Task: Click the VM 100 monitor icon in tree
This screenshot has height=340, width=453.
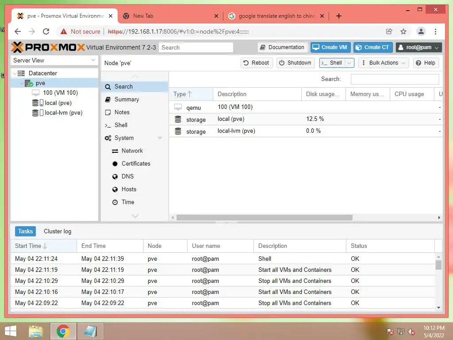Action: pyautogui.click(x=35, y=93)
